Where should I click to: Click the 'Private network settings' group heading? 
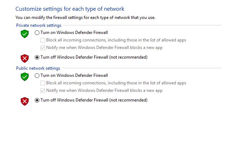[x=39, y=25]
